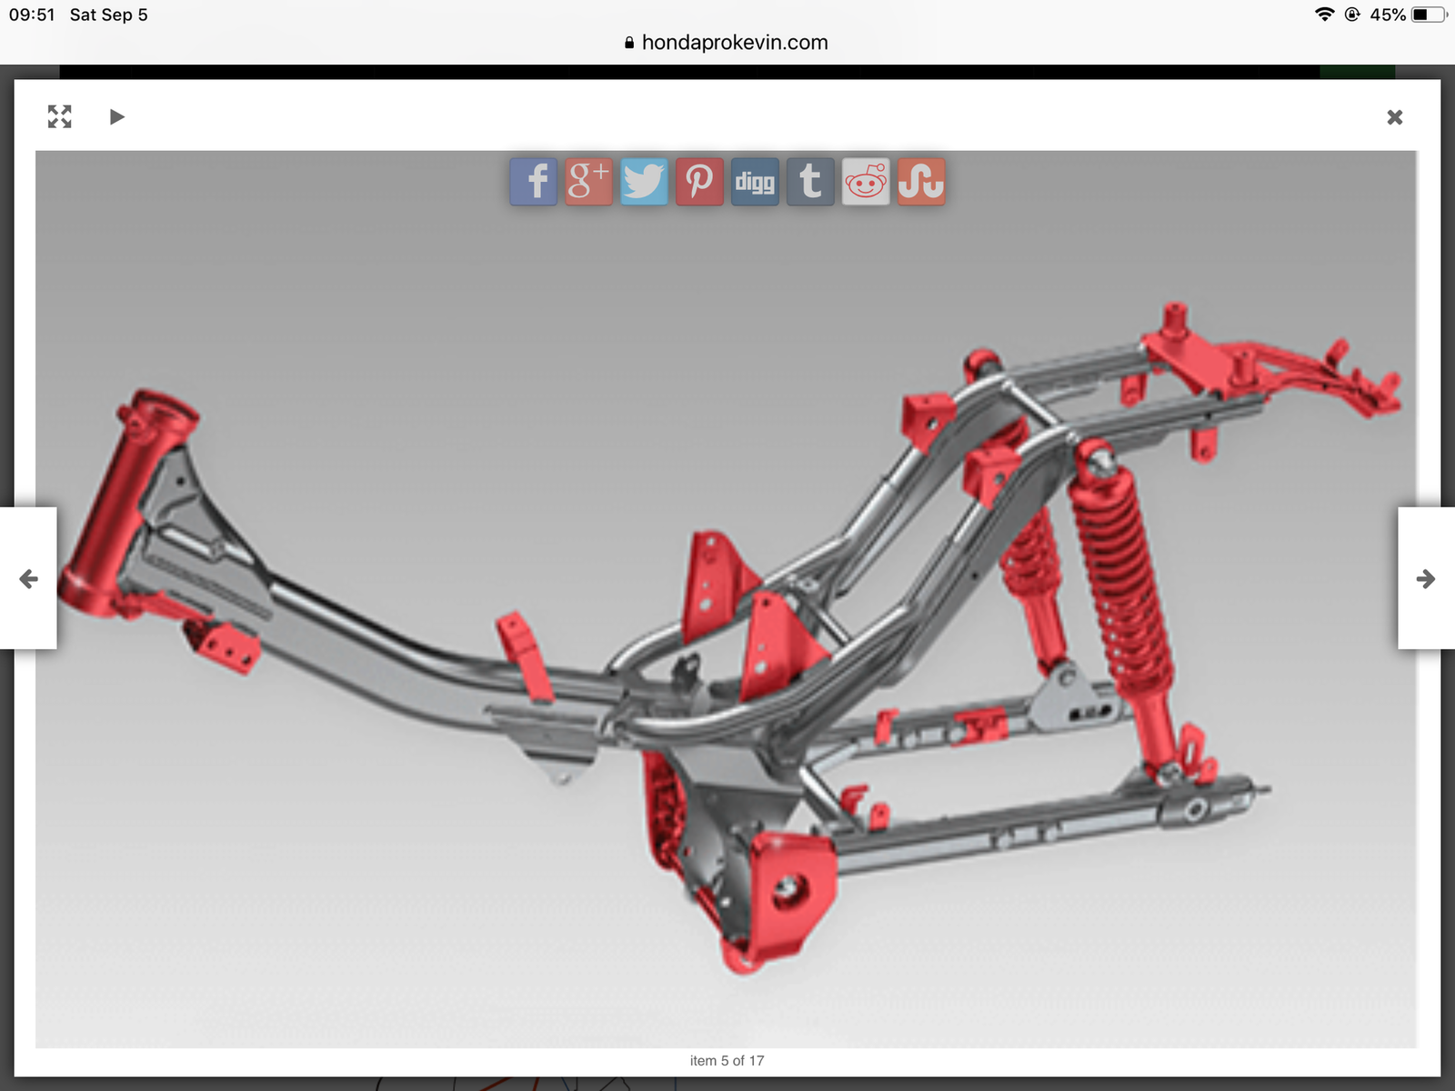
Task: Tap the 'item 5 of 17' caption
Action: click(727, 1060)
